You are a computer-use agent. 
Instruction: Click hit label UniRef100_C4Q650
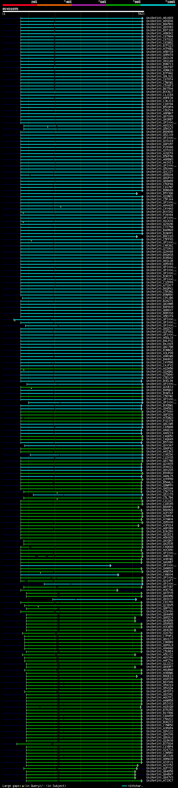pyautogui.click(x=160, y=436)
